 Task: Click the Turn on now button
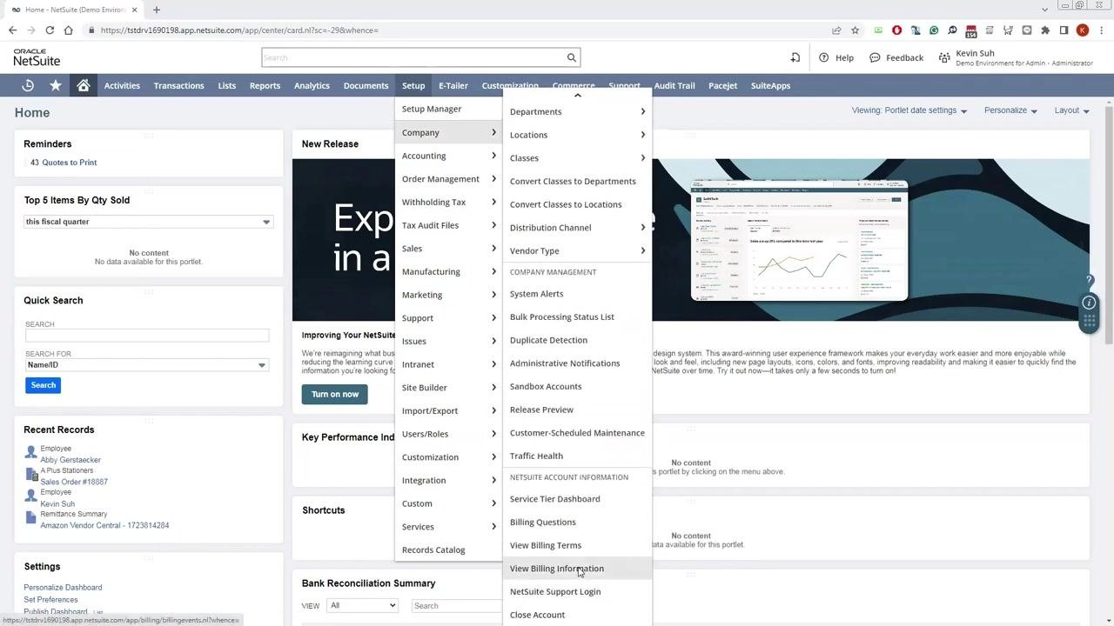(x=335, y=395)
